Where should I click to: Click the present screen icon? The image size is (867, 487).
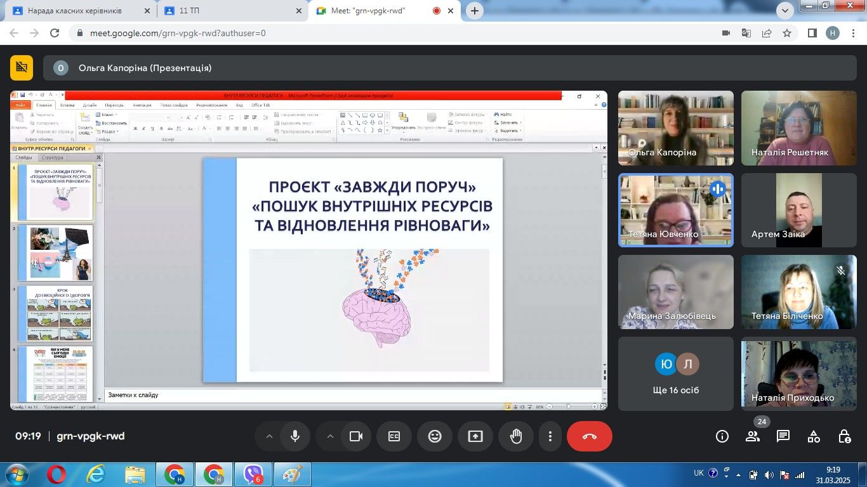tap(475, 436)
